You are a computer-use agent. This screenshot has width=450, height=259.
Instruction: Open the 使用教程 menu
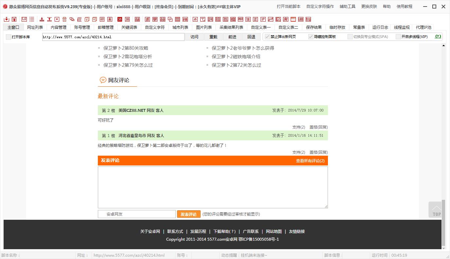click(405, 7)
